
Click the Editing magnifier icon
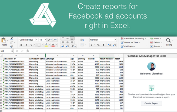(168, 40)
